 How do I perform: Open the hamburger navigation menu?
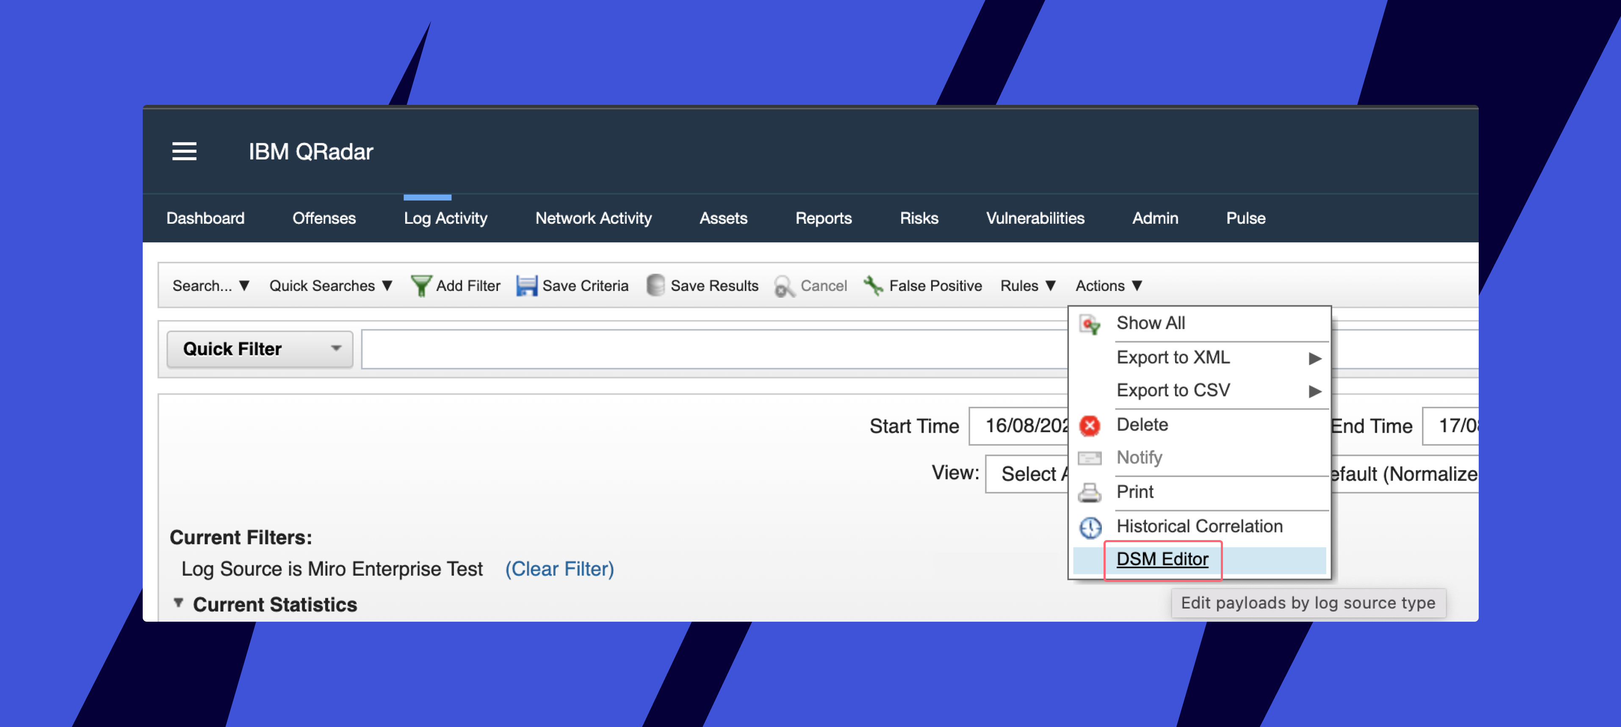tap(184, 151)
